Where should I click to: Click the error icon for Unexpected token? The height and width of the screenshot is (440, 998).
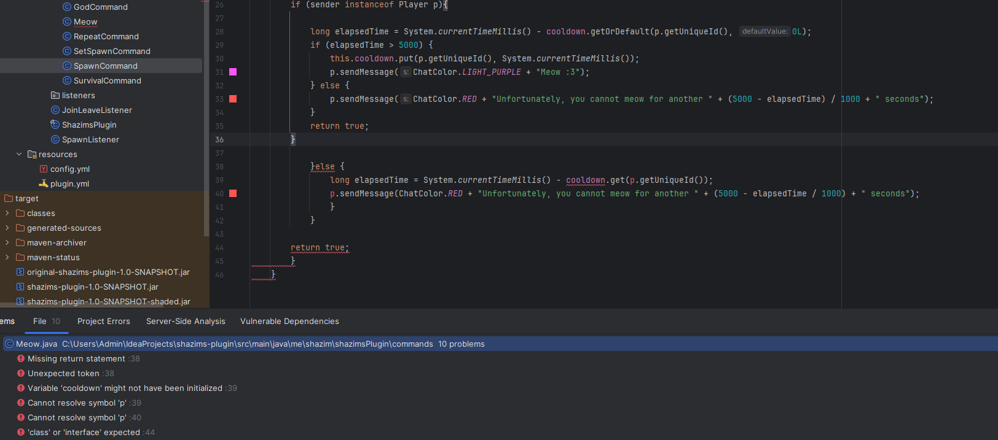click(x=21, y=373)
